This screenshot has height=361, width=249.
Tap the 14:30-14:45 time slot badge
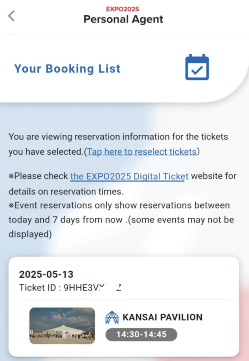(141, 335)
